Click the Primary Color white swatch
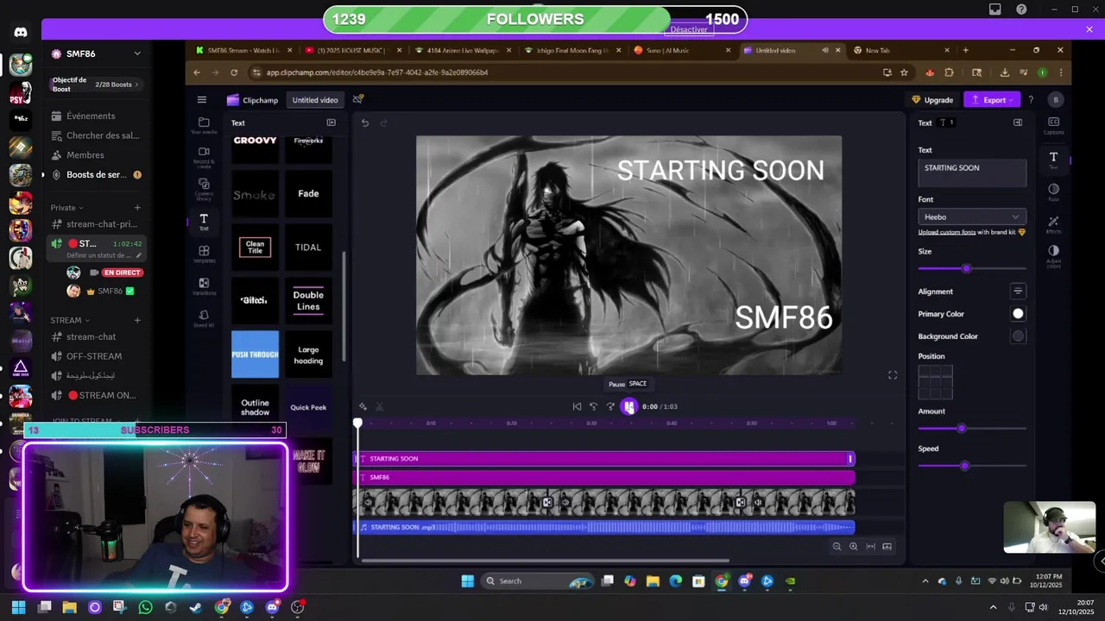 (1018, 314)
